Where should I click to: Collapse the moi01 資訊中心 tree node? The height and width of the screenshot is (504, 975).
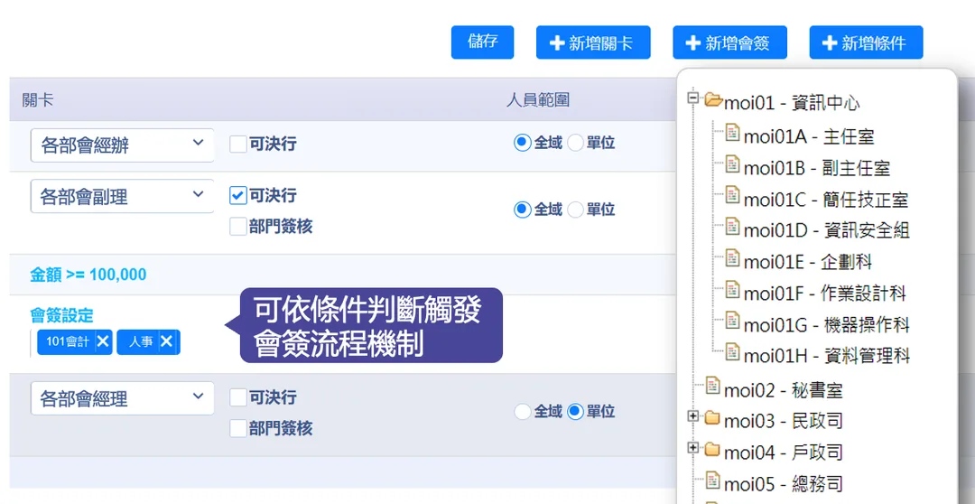(693, 98)
